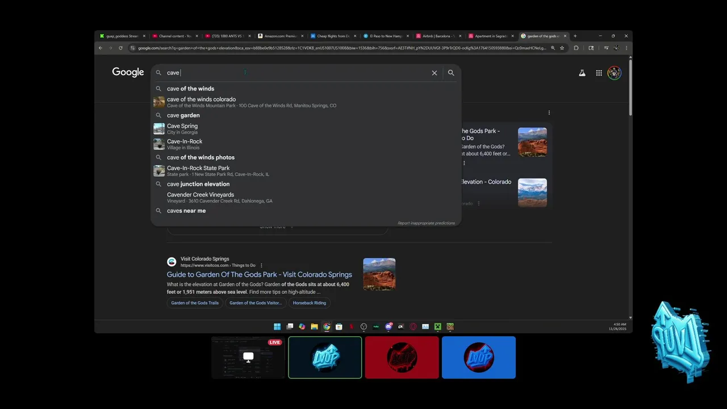Open 'Guide to Garden Of The Gods Park' result
Viewport: 727px width, 409px height.
260,274
